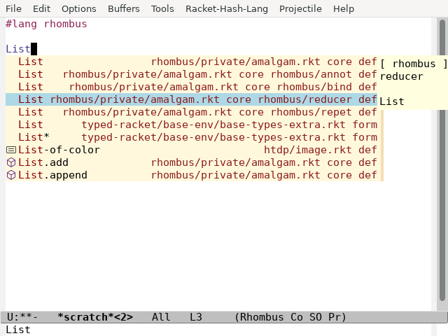Select the List rhombus/bind completion

(191, 87)
